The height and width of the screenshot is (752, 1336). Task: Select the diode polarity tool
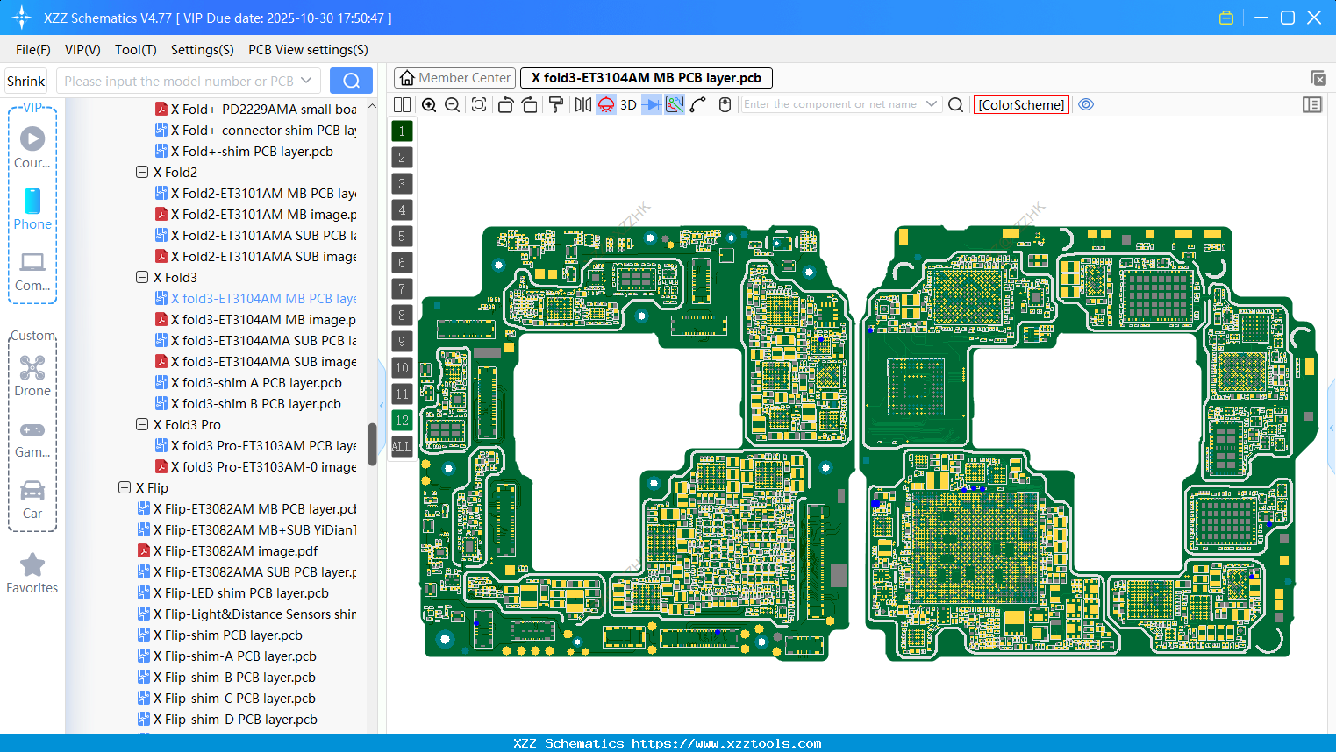point(650,104)
